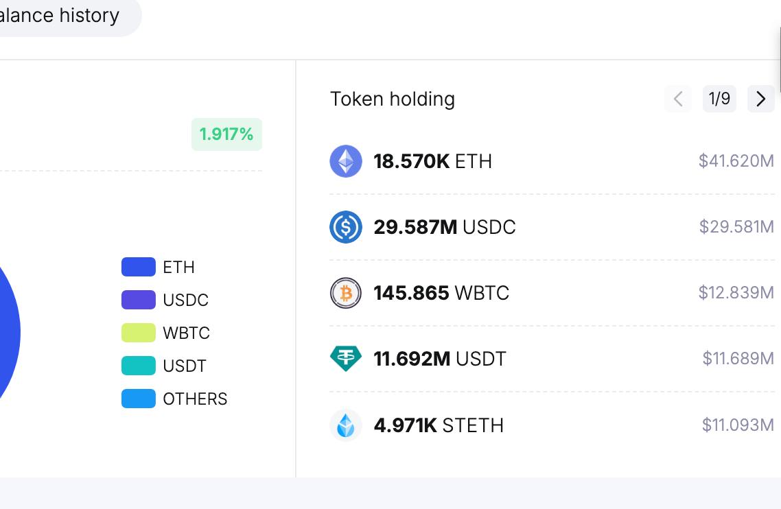Click the Ethereum ETH token icon
The width and height of the screenshot is (781, 509).
pos(346,161)
